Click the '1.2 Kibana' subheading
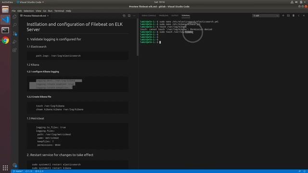 coord(33,65)
